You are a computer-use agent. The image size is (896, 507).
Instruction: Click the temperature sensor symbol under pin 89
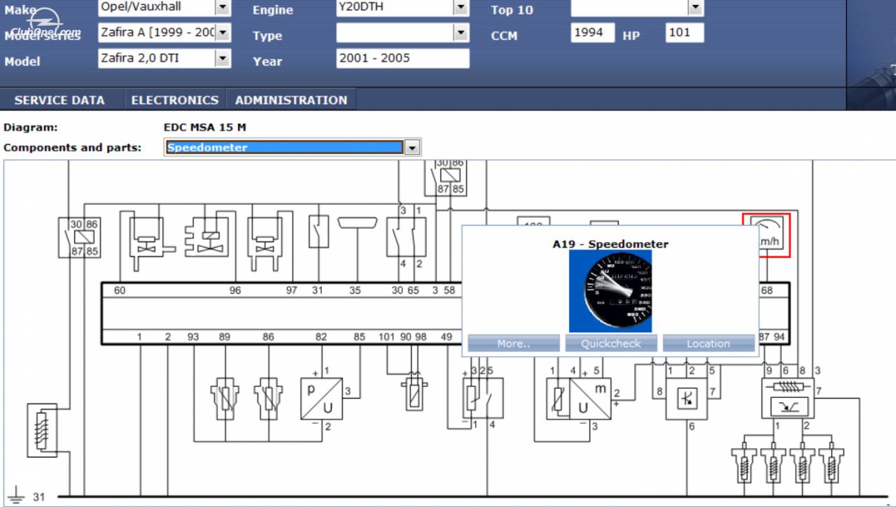pos(224,399)
